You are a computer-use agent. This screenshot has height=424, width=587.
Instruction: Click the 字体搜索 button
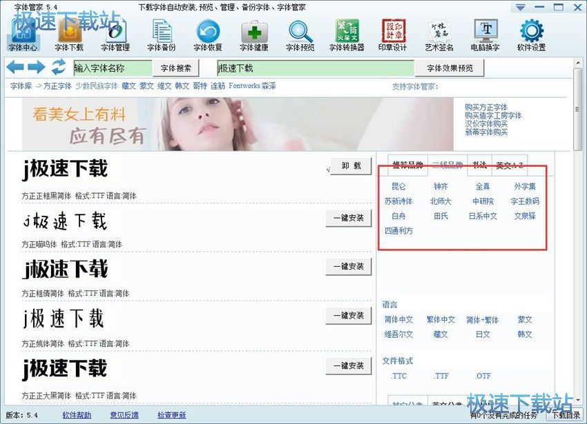point(176,68)
